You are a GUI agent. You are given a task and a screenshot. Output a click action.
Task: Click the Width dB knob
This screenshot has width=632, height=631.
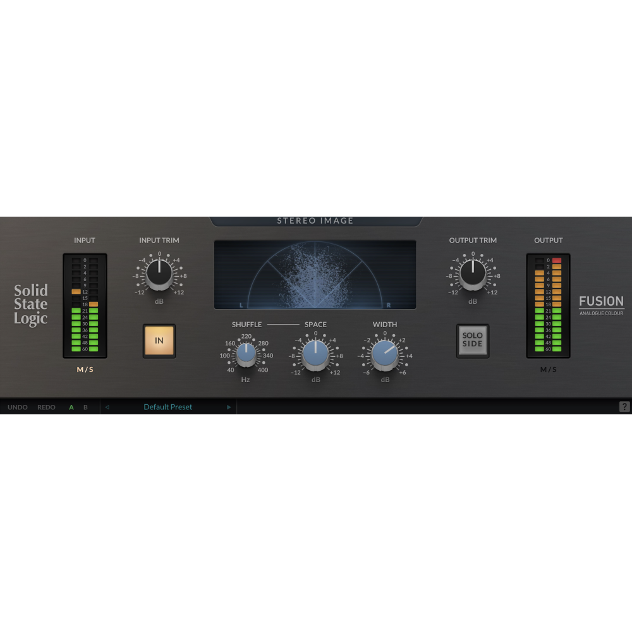tap(385, 355)
